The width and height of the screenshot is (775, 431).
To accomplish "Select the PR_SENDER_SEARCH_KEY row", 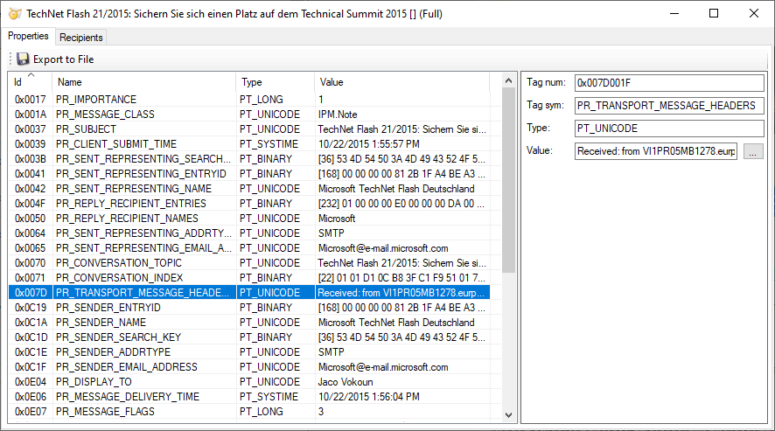I will tap(249, 337).
